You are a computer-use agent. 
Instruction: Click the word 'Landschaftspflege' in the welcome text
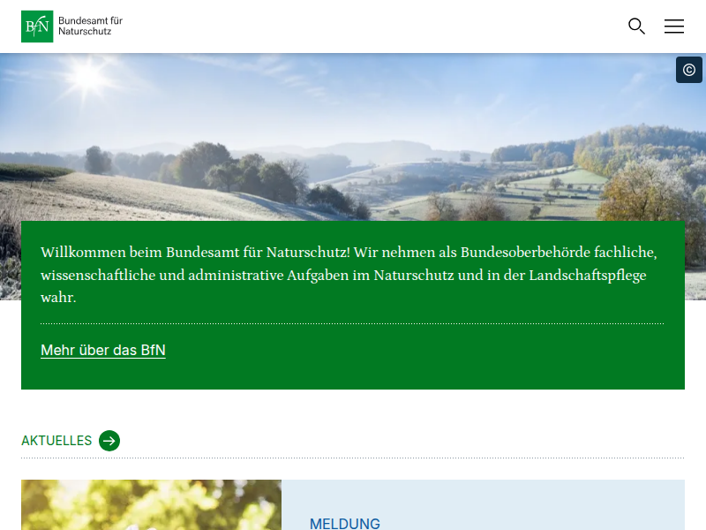pyautogui.click(x=587, y=275)
